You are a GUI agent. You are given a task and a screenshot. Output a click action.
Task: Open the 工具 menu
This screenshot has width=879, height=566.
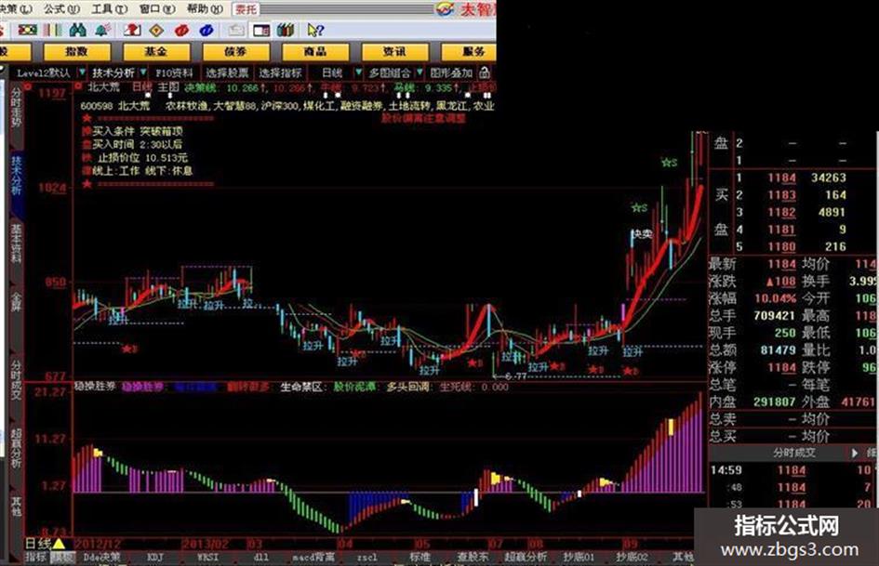click(x=110, y=8)
